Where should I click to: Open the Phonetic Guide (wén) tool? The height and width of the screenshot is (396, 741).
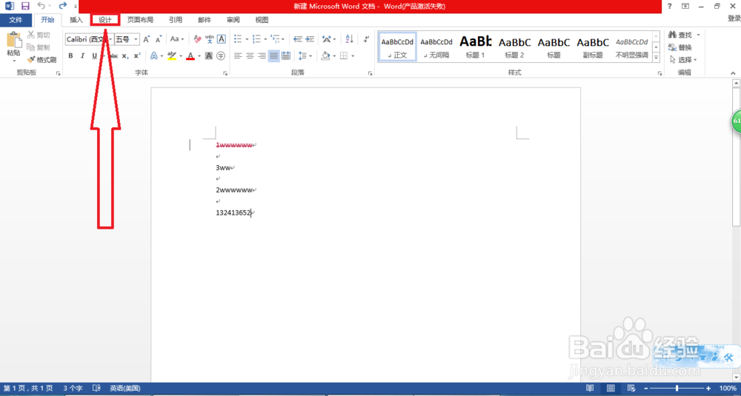[x=210, y=39]
